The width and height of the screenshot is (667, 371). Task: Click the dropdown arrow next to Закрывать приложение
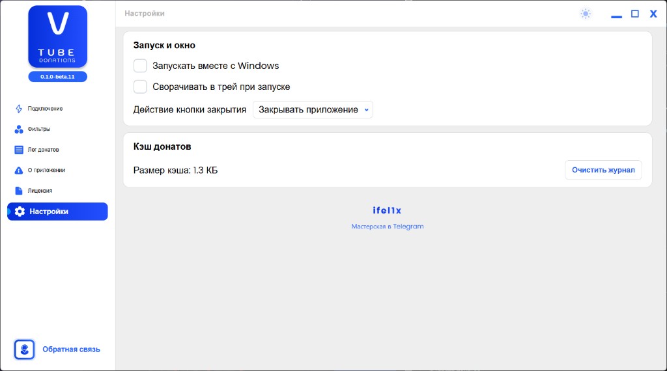366,110
